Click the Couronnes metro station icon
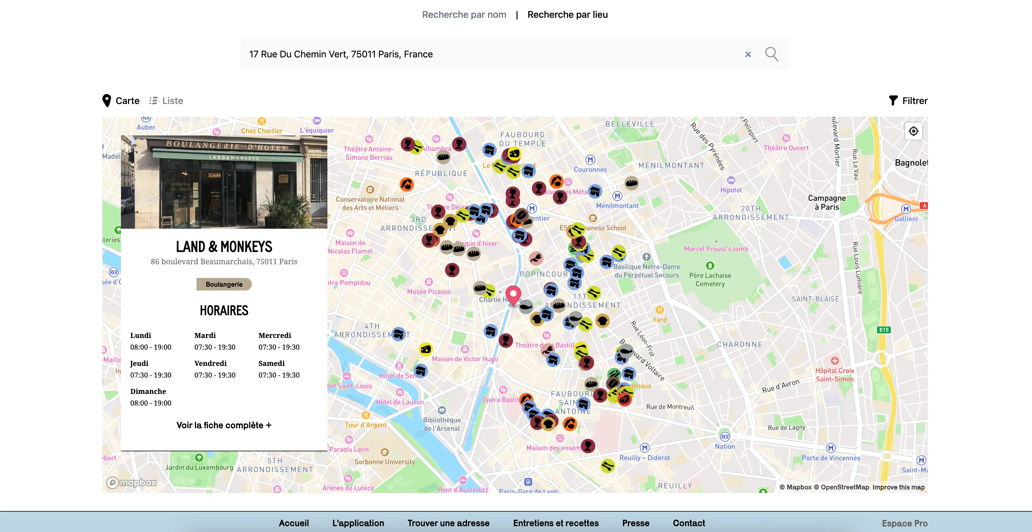 (x=590, y=160)
